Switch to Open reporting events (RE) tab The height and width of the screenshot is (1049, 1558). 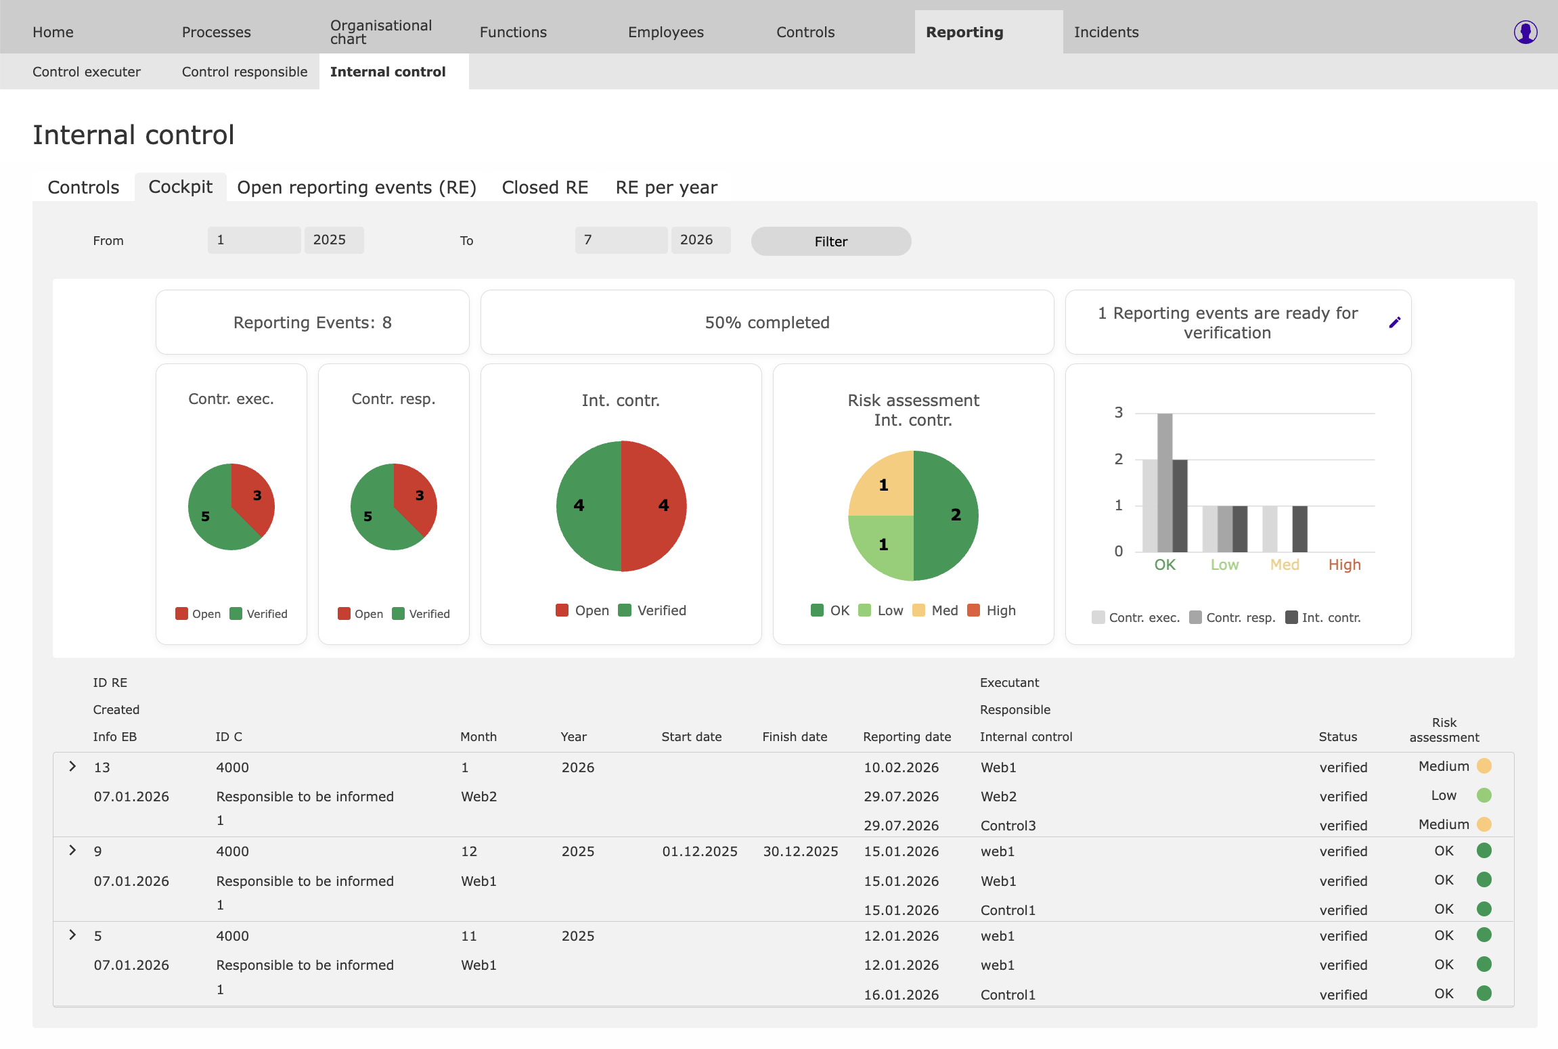[357, 187]
